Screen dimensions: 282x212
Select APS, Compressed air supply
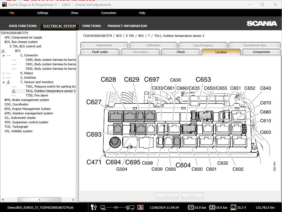pyautogui.click(x=23, y=37)
